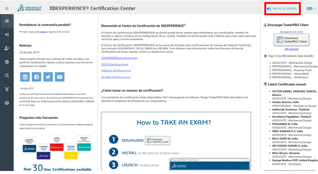Screen dimensions: 318x174
Task: Click 'BALA GURU M, India' entry
Action: (x=285, y=139)
